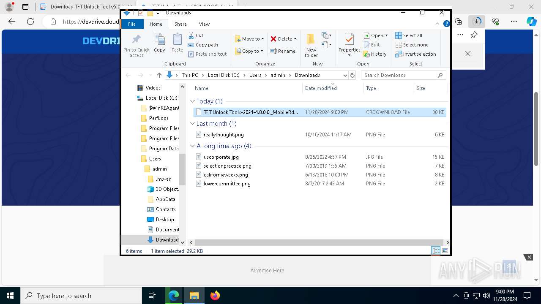Create a New folder

tap(311, 45)
